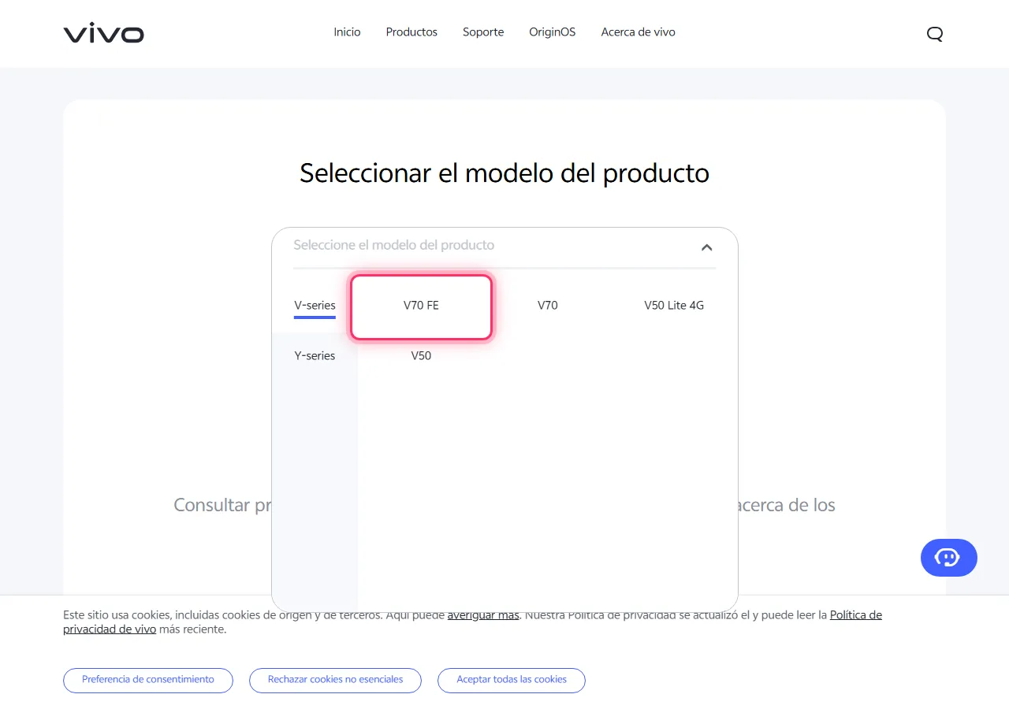
Task: Open the chatbot assistant icon
Action: pyautogui.click(x=948, y=558)
